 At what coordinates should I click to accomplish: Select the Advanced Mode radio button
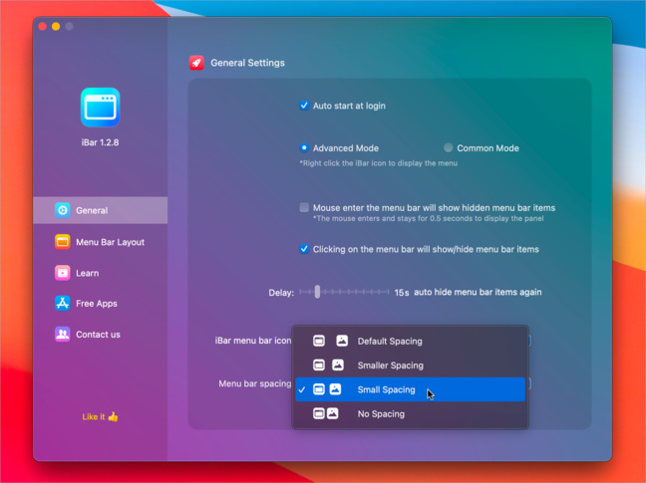(304, 147)
